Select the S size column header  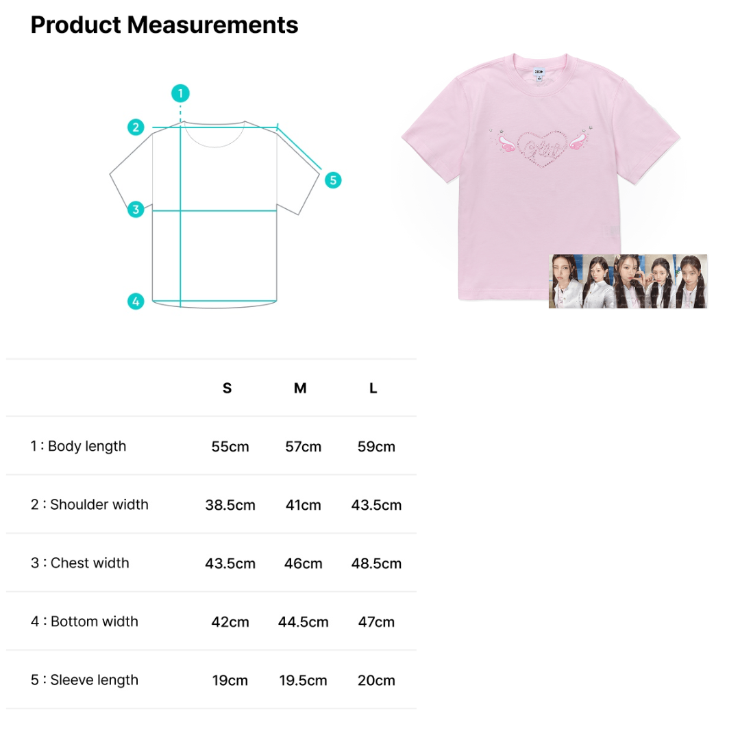coord(227,388)
